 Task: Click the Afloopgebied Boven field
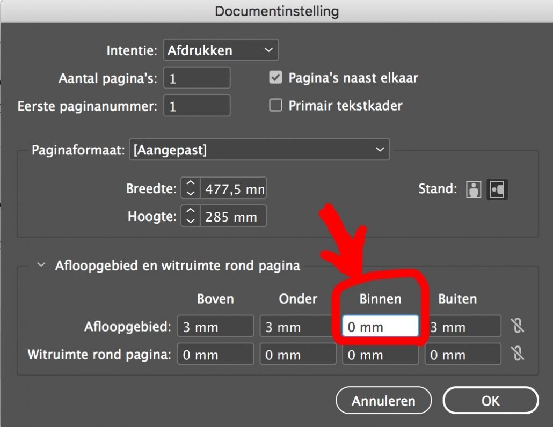215,326
